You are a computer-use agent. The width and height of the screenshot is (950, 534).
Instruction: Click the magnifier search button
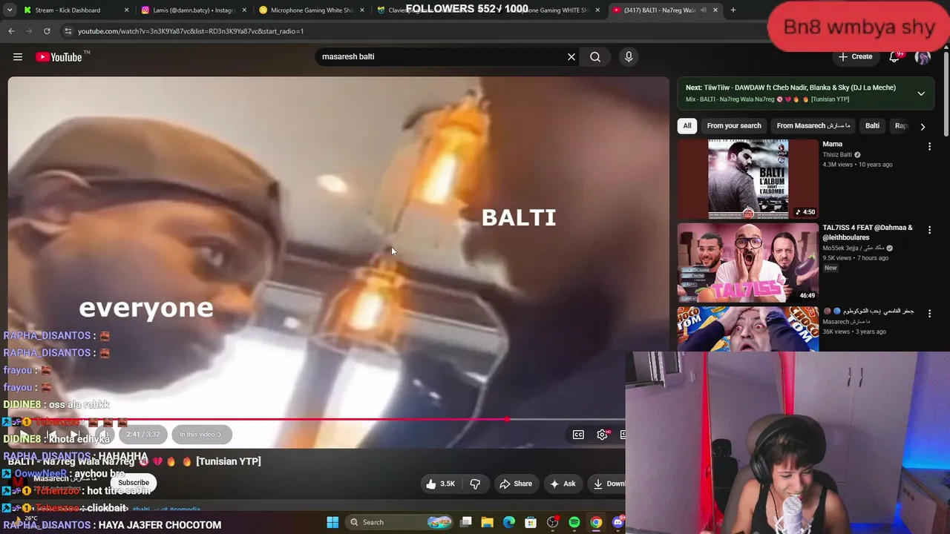[595, 56]
